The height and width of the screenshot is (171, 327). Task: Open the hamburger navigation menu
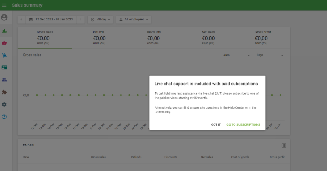click(x=4, y=5)
